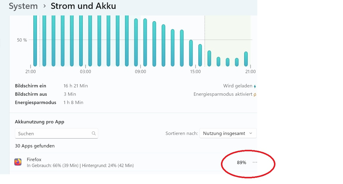Click the magnifier icon in the Suchen box
Image resolution: width=343 pixels, height=184 pixels.
click(94, 133)
